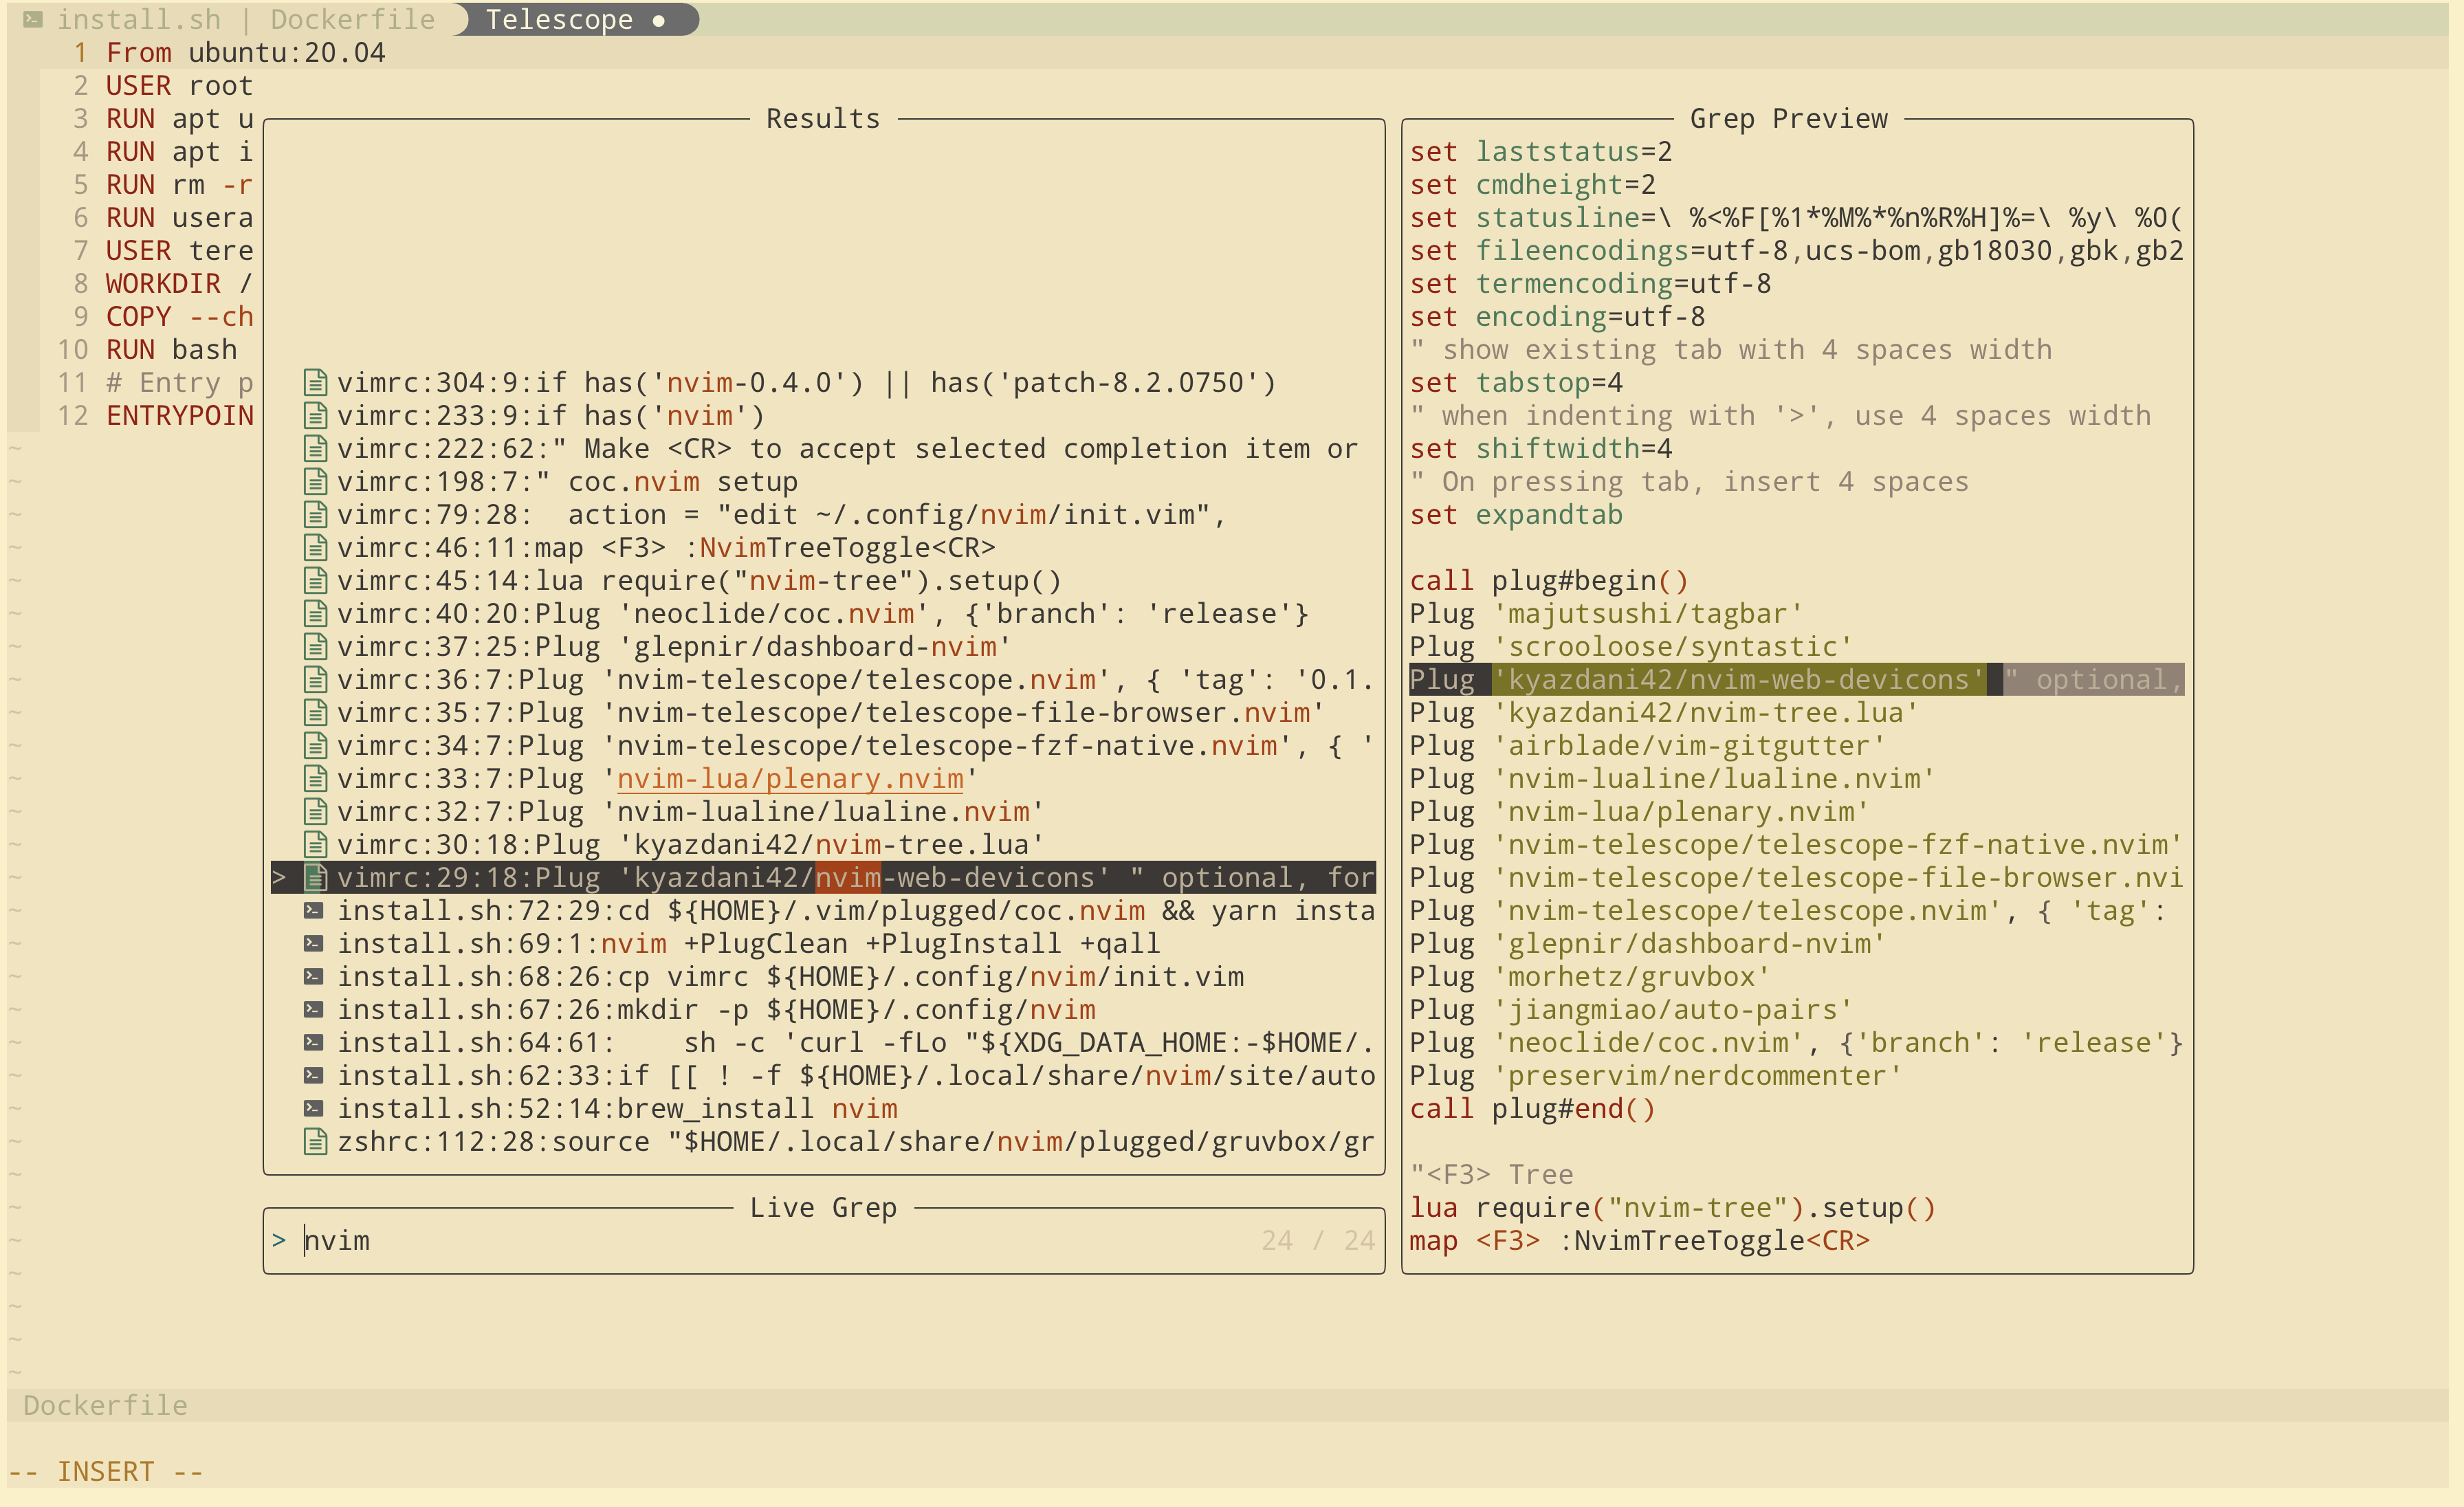Click the Dockerfile status line label
Screen dimensions: 2464x1507
click(x=105, y=1406)
